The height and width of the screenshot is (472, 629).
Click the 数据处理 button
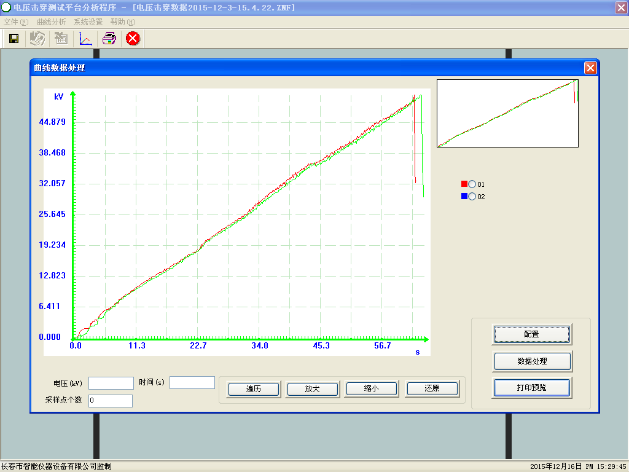(532, 361)
